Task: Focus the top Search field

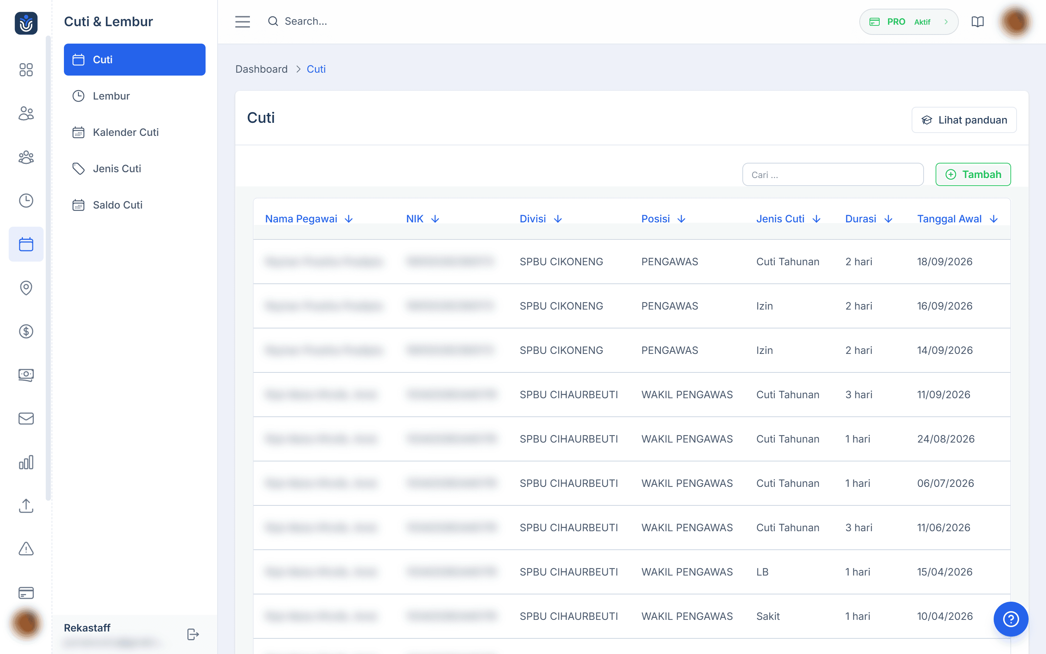Action: (305, 21)
